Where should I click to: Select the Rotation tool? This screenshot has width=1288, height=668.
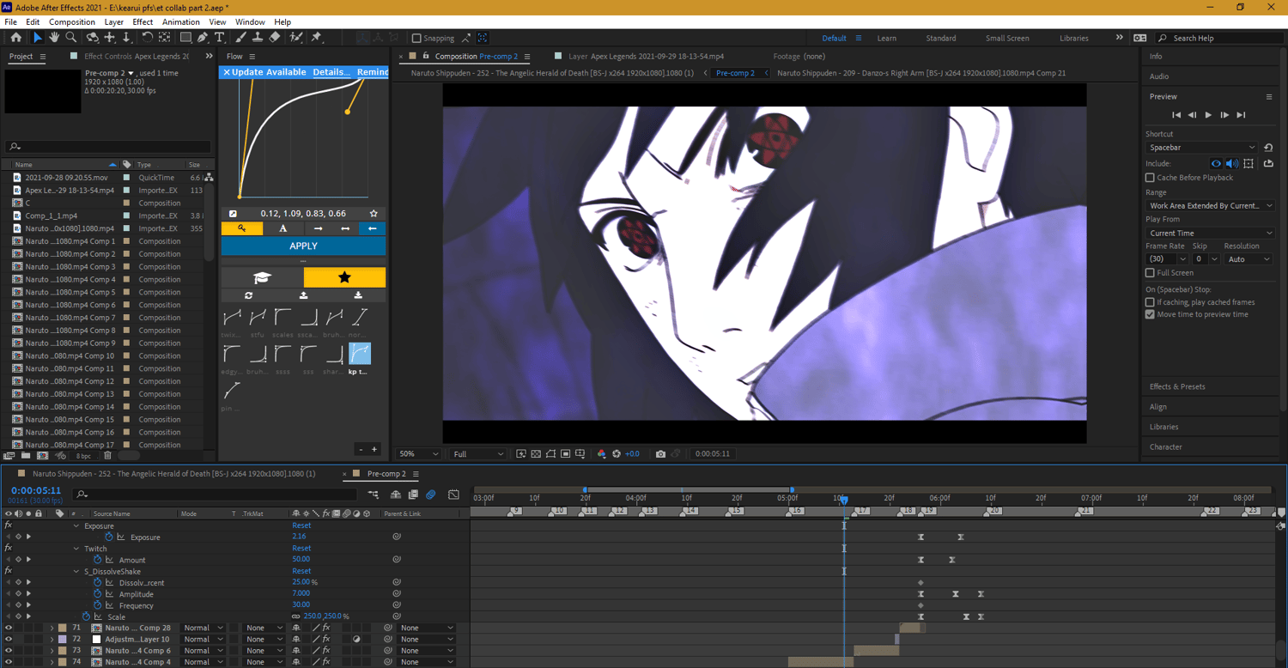tap(147, 38)
